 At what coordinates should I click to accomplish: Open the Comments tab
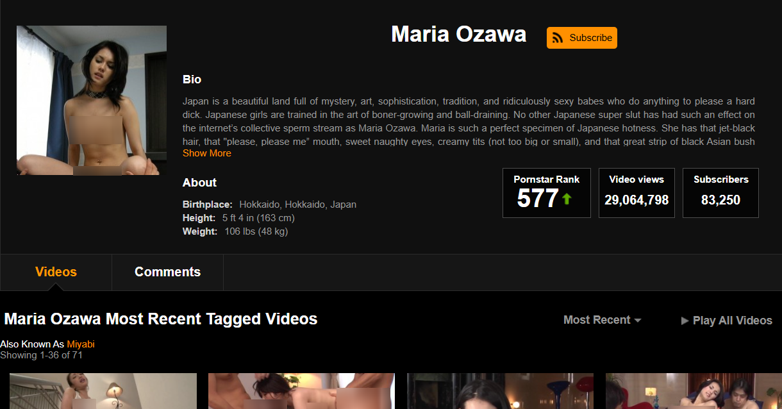point(167,272)
